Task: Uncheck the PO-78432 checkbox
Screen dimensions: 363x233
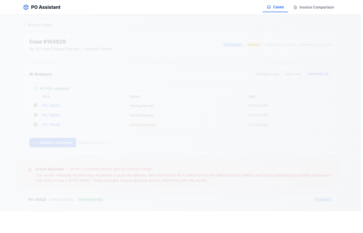Action: [x=36, y=105]
